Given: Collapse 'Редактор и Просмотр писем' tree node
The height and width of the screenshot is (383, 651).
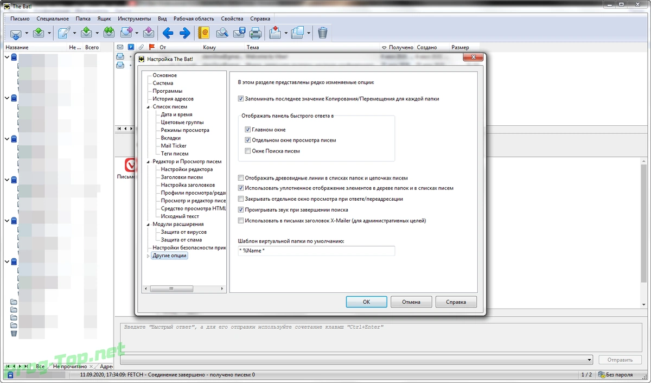Looking at the screenshot, I should [148, 162].
